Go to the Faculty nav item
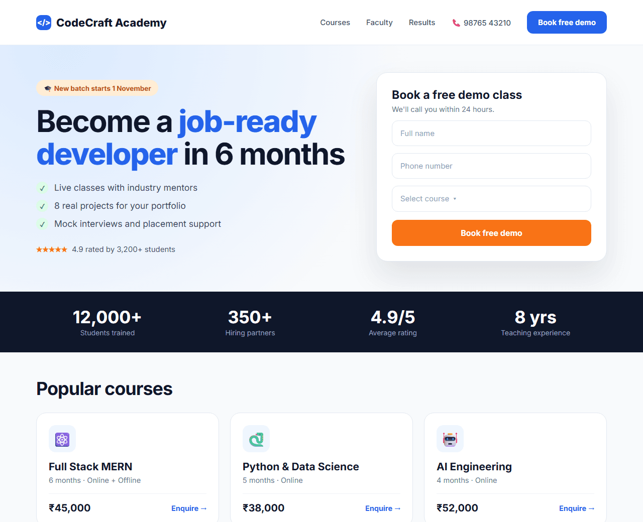The image size is (643, 522). pos(379,23)
